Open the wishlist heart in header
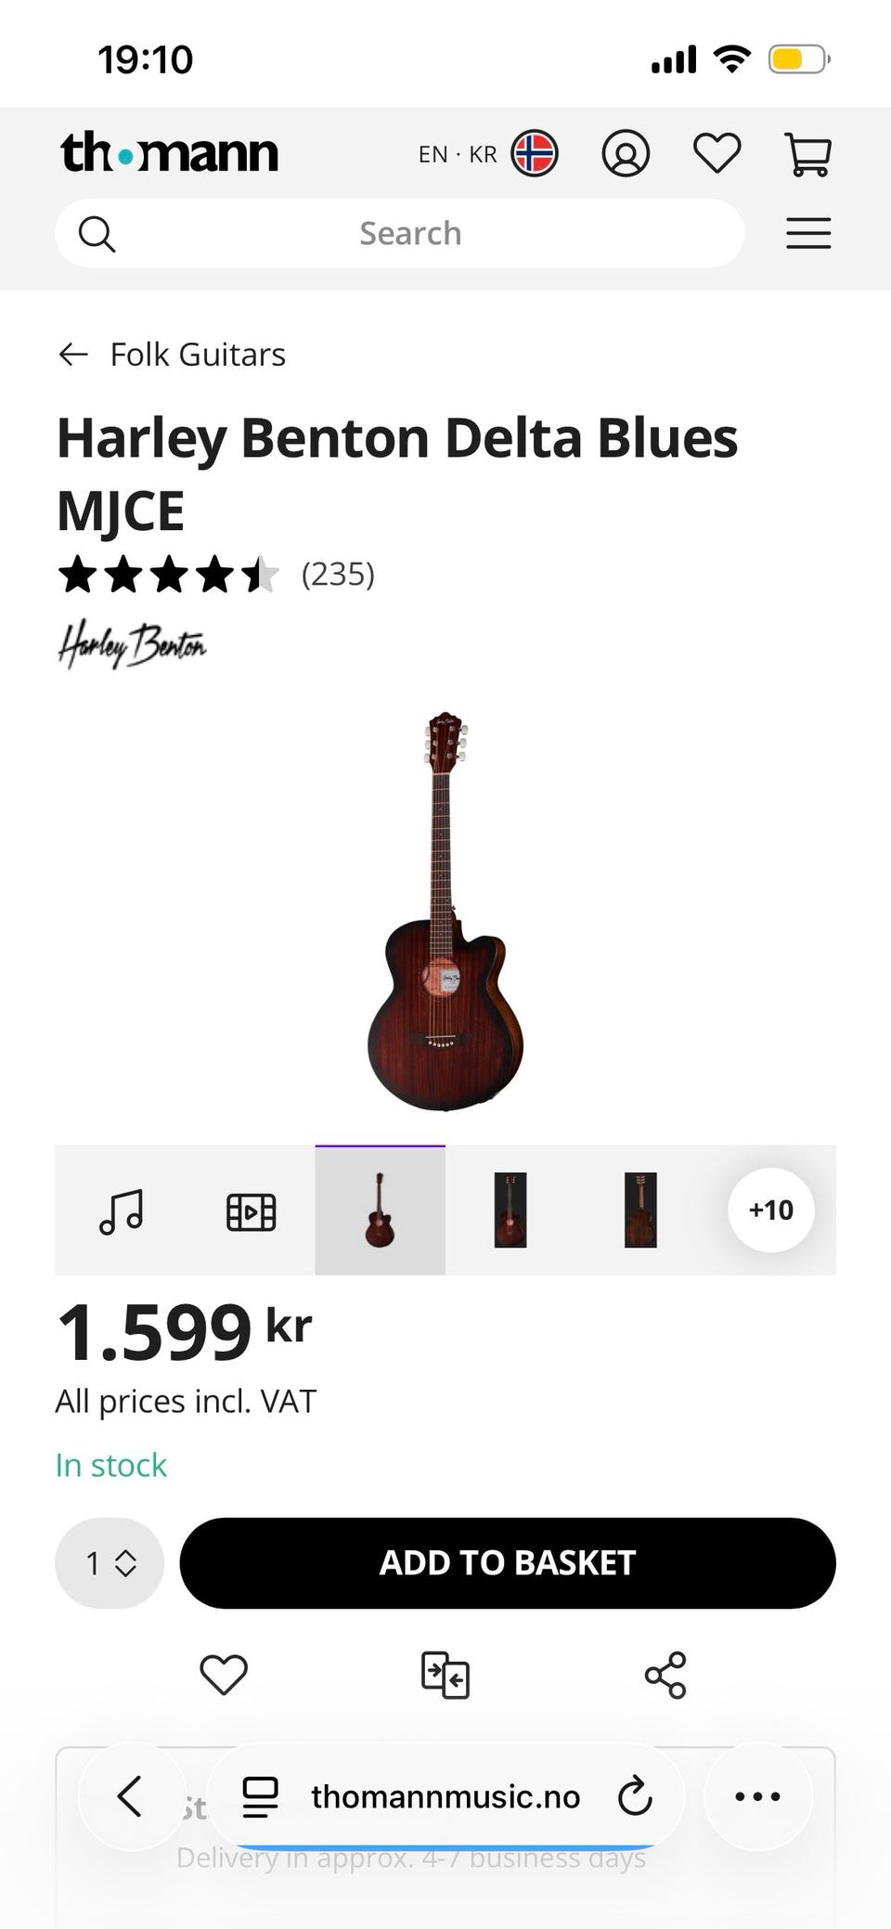The image size is (891, 1929). 717,153
